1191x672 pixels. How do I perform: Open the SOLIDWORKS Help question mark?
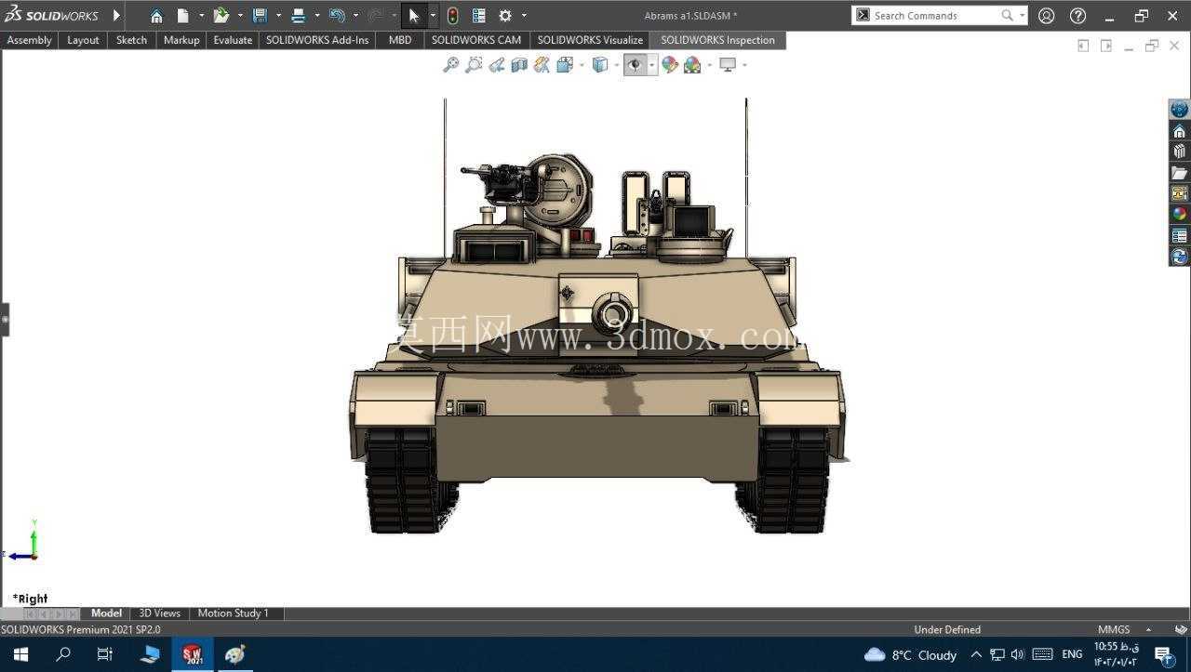pos(1077,16)
